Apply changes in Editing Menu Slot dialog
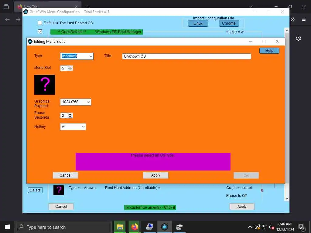The height and width of the screenshot is (233, 311). [155, 175]
